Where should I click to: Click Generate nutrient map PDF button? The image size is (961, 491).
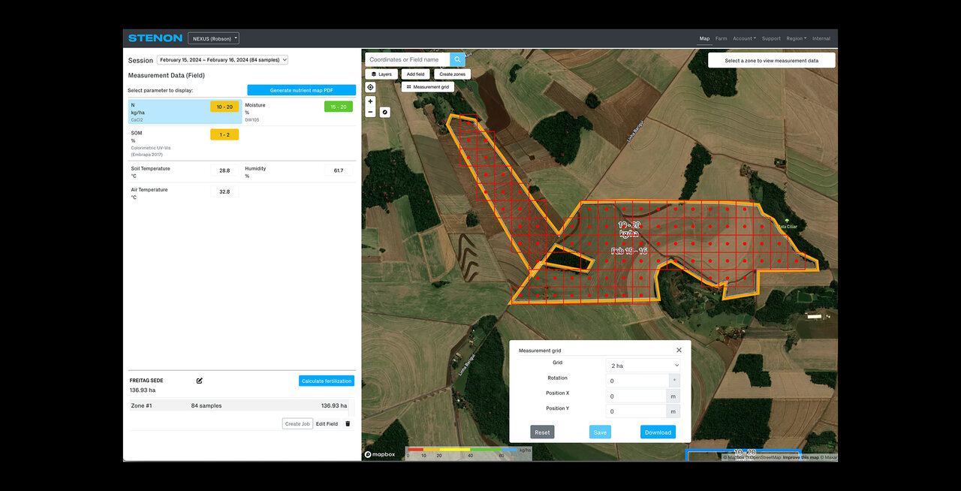pyautogui.click(x=301, y=90)
